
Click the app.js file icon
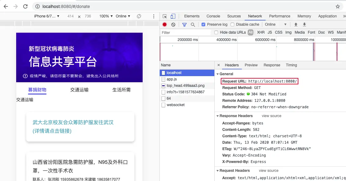pos(163,79)
